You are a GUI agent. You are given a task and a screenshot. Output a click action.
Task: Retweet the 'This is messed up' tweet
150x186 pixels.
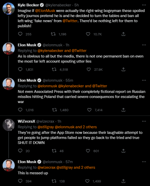(x=54, y=181)
